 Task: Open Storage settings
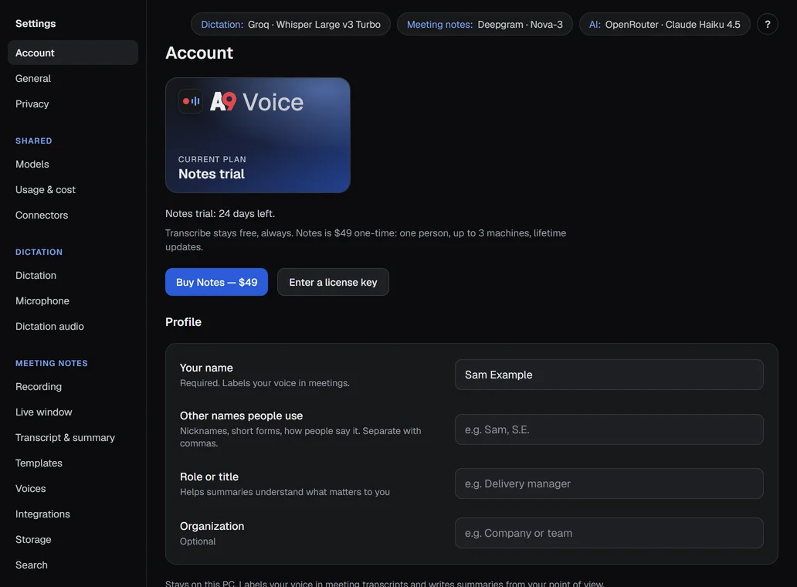tap(33, 539)
